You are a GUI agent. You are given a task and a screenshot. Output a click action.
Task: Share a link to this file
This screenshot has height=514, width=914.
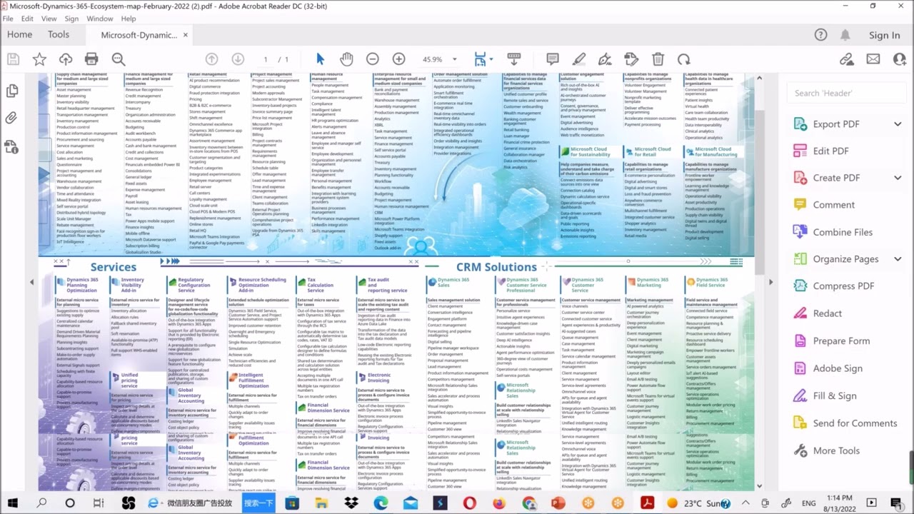847,59
